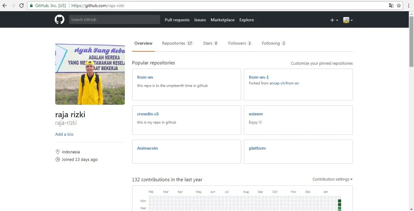Open the user avatar menu

pos(348,20)
